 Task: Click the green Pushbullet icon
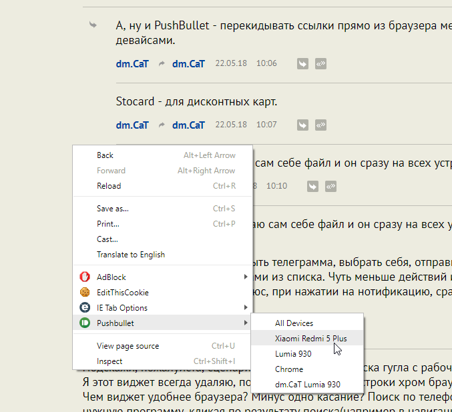tap(85, 323)
